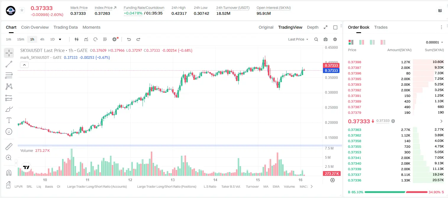This screenshot has height=198, width=448.
Task: Open chart settings gear icon
Action: [335, 39]
